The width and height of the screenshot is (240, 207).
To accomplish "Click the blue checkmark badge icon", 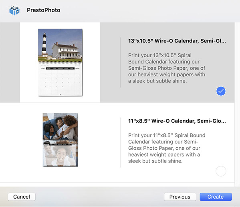I will (221, 91).
